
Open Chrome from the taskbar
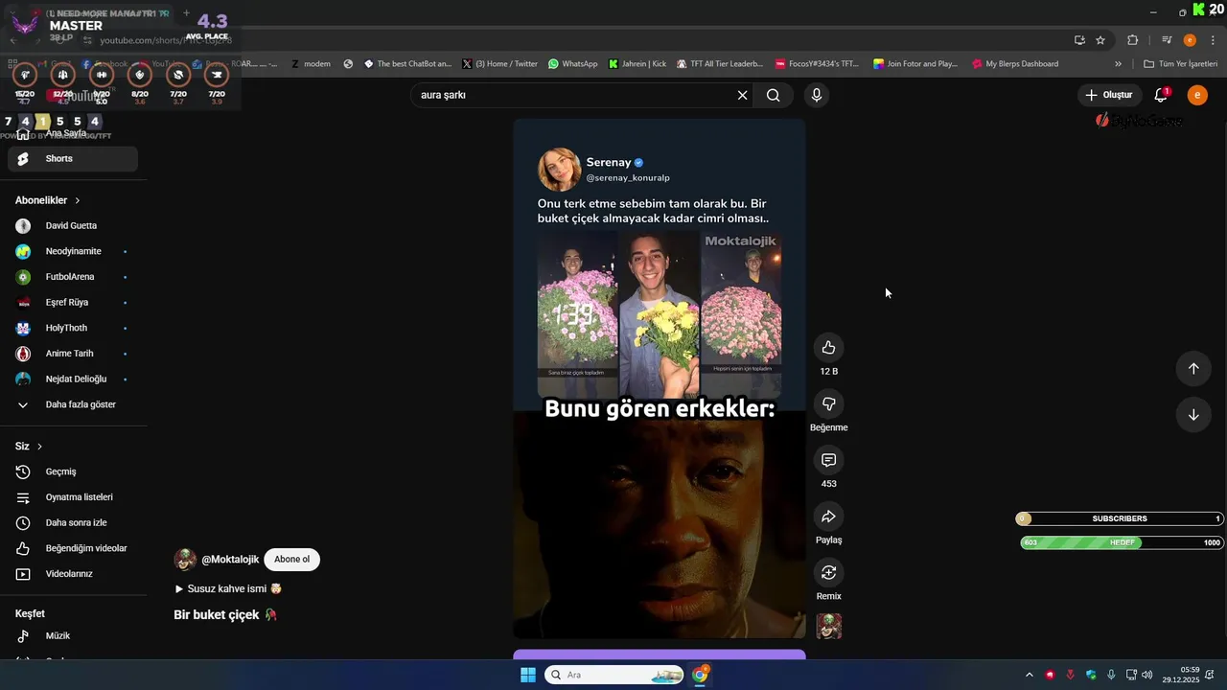(x=701, y=675)
